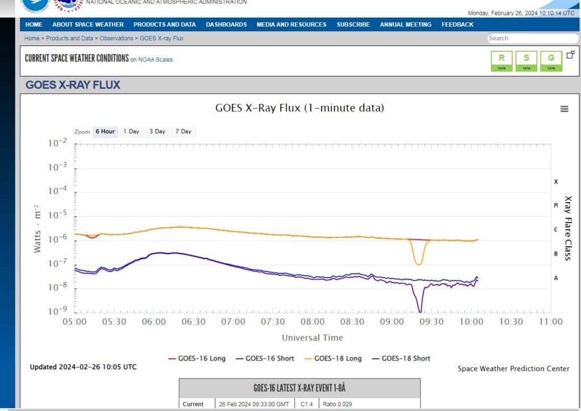Open the NOAA Scales link
The width and height of the screenshot is (581, 411).
(x=155, y=60)
